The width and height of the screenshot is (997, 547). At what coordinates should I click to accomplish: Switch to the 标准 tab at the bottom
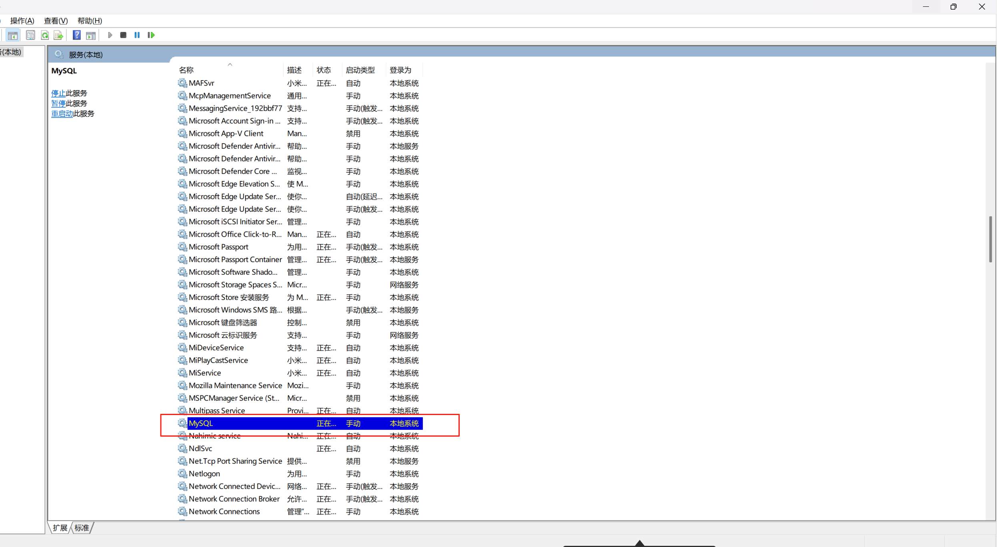pos(82,528)
